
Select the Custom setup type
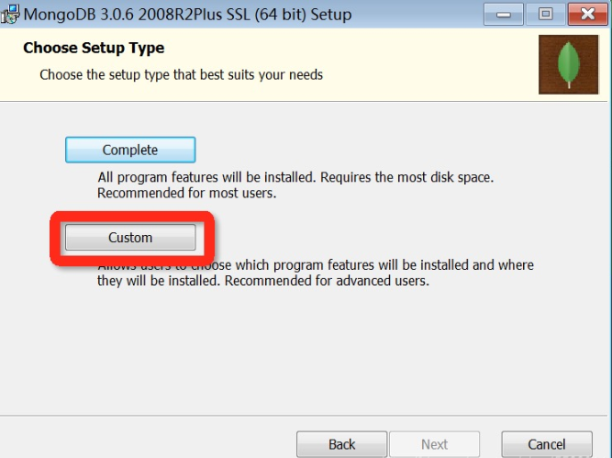tap(130, 238)
